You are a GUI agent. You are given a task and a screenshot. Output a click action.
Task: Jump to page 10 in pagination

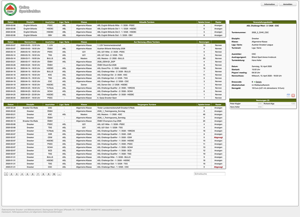pyautogui.click(x=54, y=174)
